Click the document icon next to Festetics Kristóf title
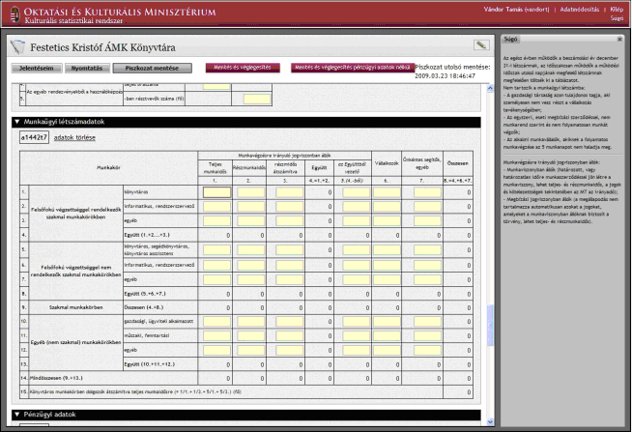The height and width of the screenshot is (432, 632). 17,47
